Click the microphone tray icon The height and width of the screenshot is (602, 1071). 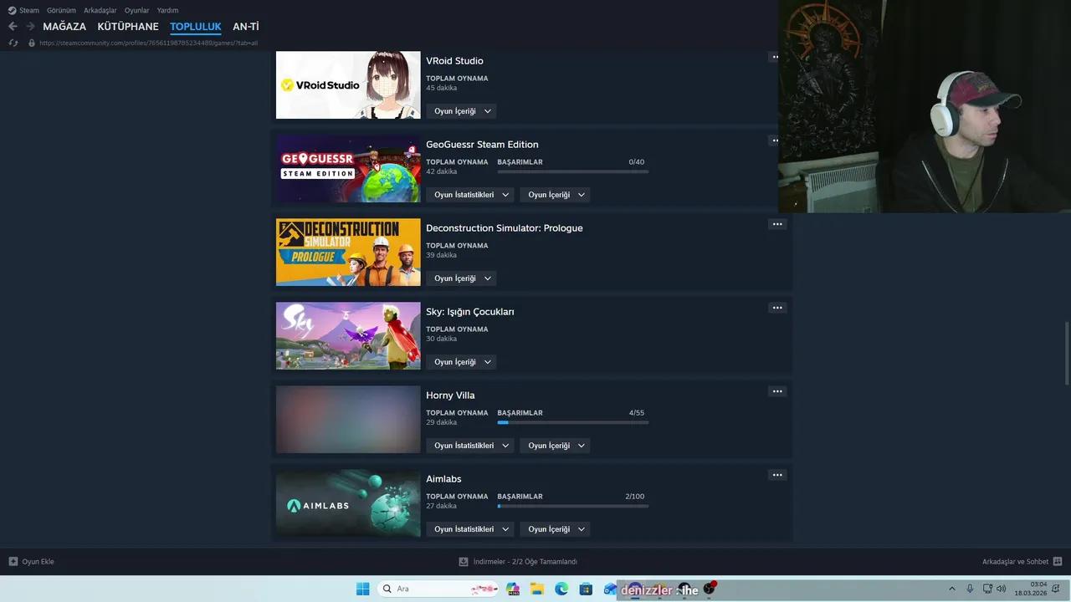pos(970,589)
